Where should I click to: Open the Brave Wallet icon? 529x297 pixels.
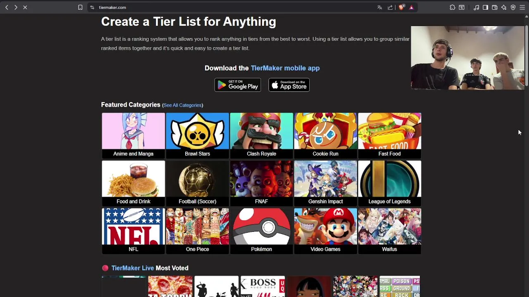click(494, 7)
